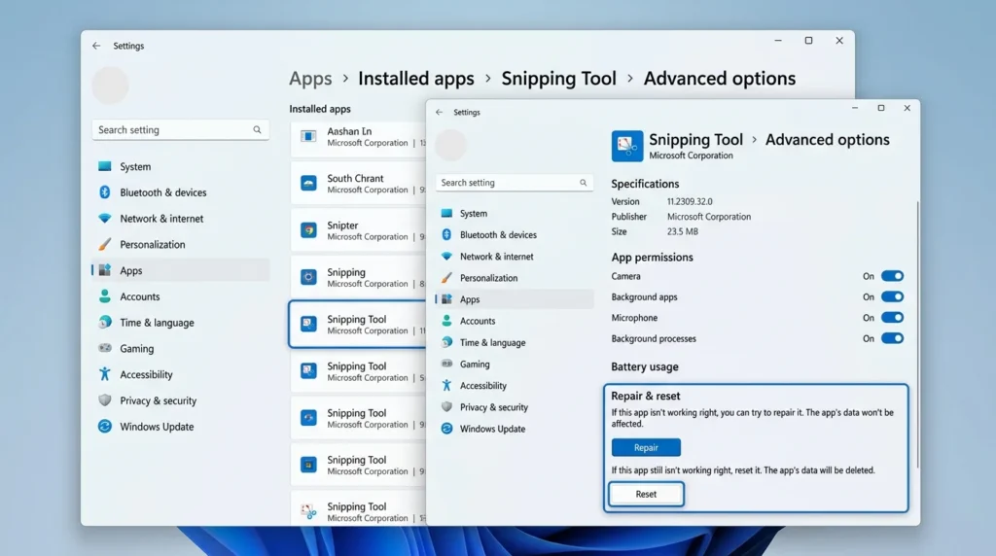The height and width of the screenshot is (556, 996).
Task: Close the back Settings window
Action: pos(839,40)
